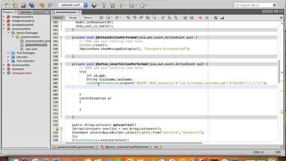Open the default configuration combo box
This screenshot has width=286, height=161.
(73, 5)
